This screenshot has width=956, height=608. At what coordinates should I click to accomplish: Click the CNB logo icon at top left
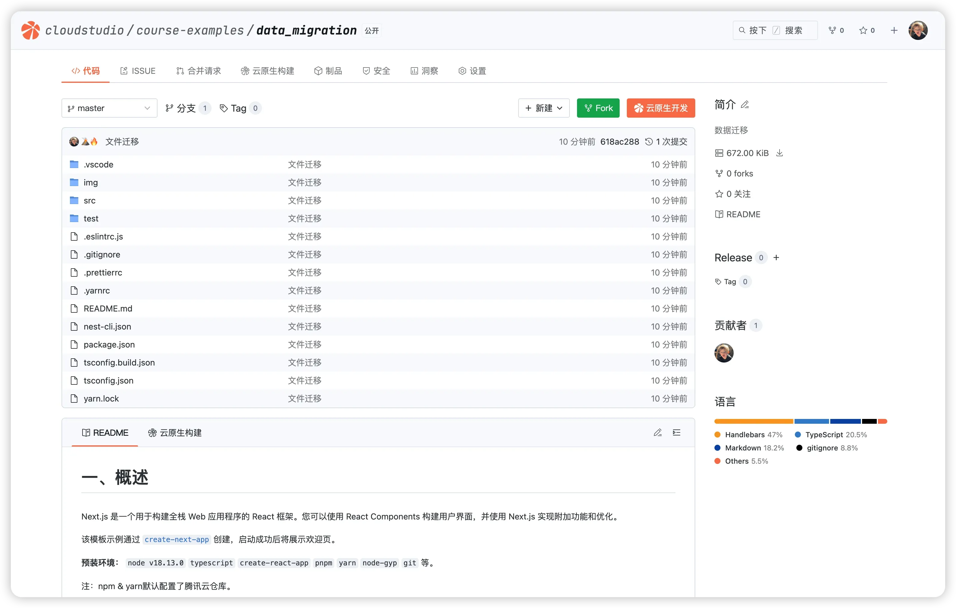click(x=31, y=30)
